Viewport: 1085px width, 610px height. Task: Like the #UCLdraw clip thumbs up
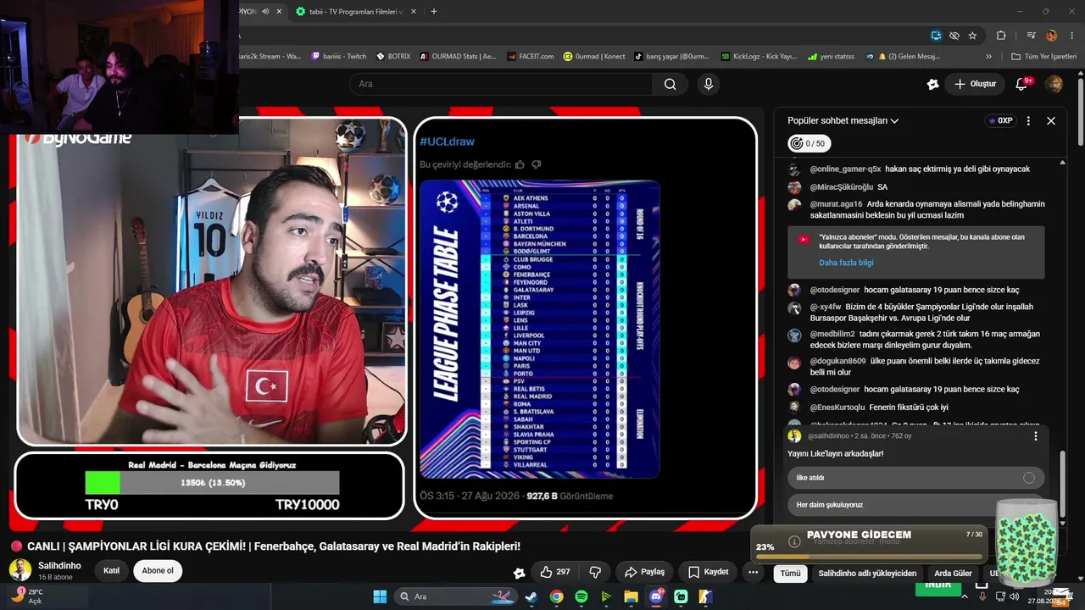coord(520,164)
